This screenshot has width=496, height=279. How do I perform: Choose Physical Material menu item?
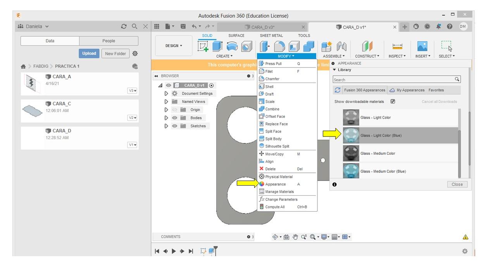[287, 177]
